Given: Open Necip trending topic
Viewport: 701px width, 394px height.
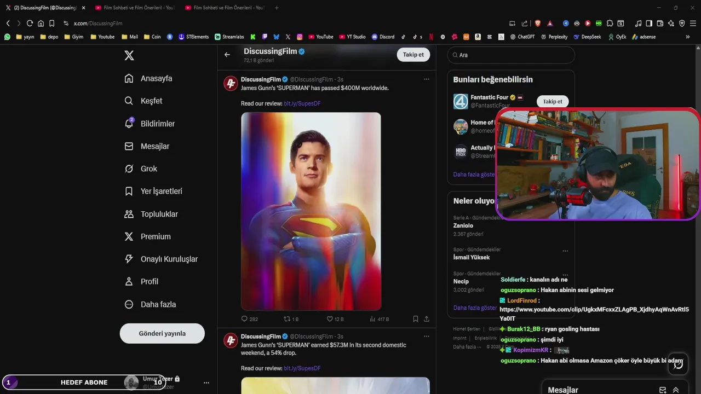Looking at the screenshot, I should tap(461, 281).
